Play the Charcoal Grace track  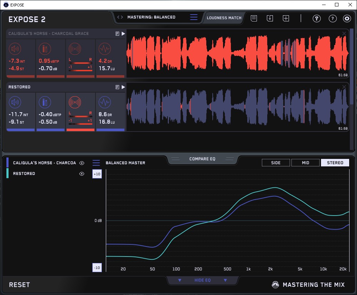123,34
